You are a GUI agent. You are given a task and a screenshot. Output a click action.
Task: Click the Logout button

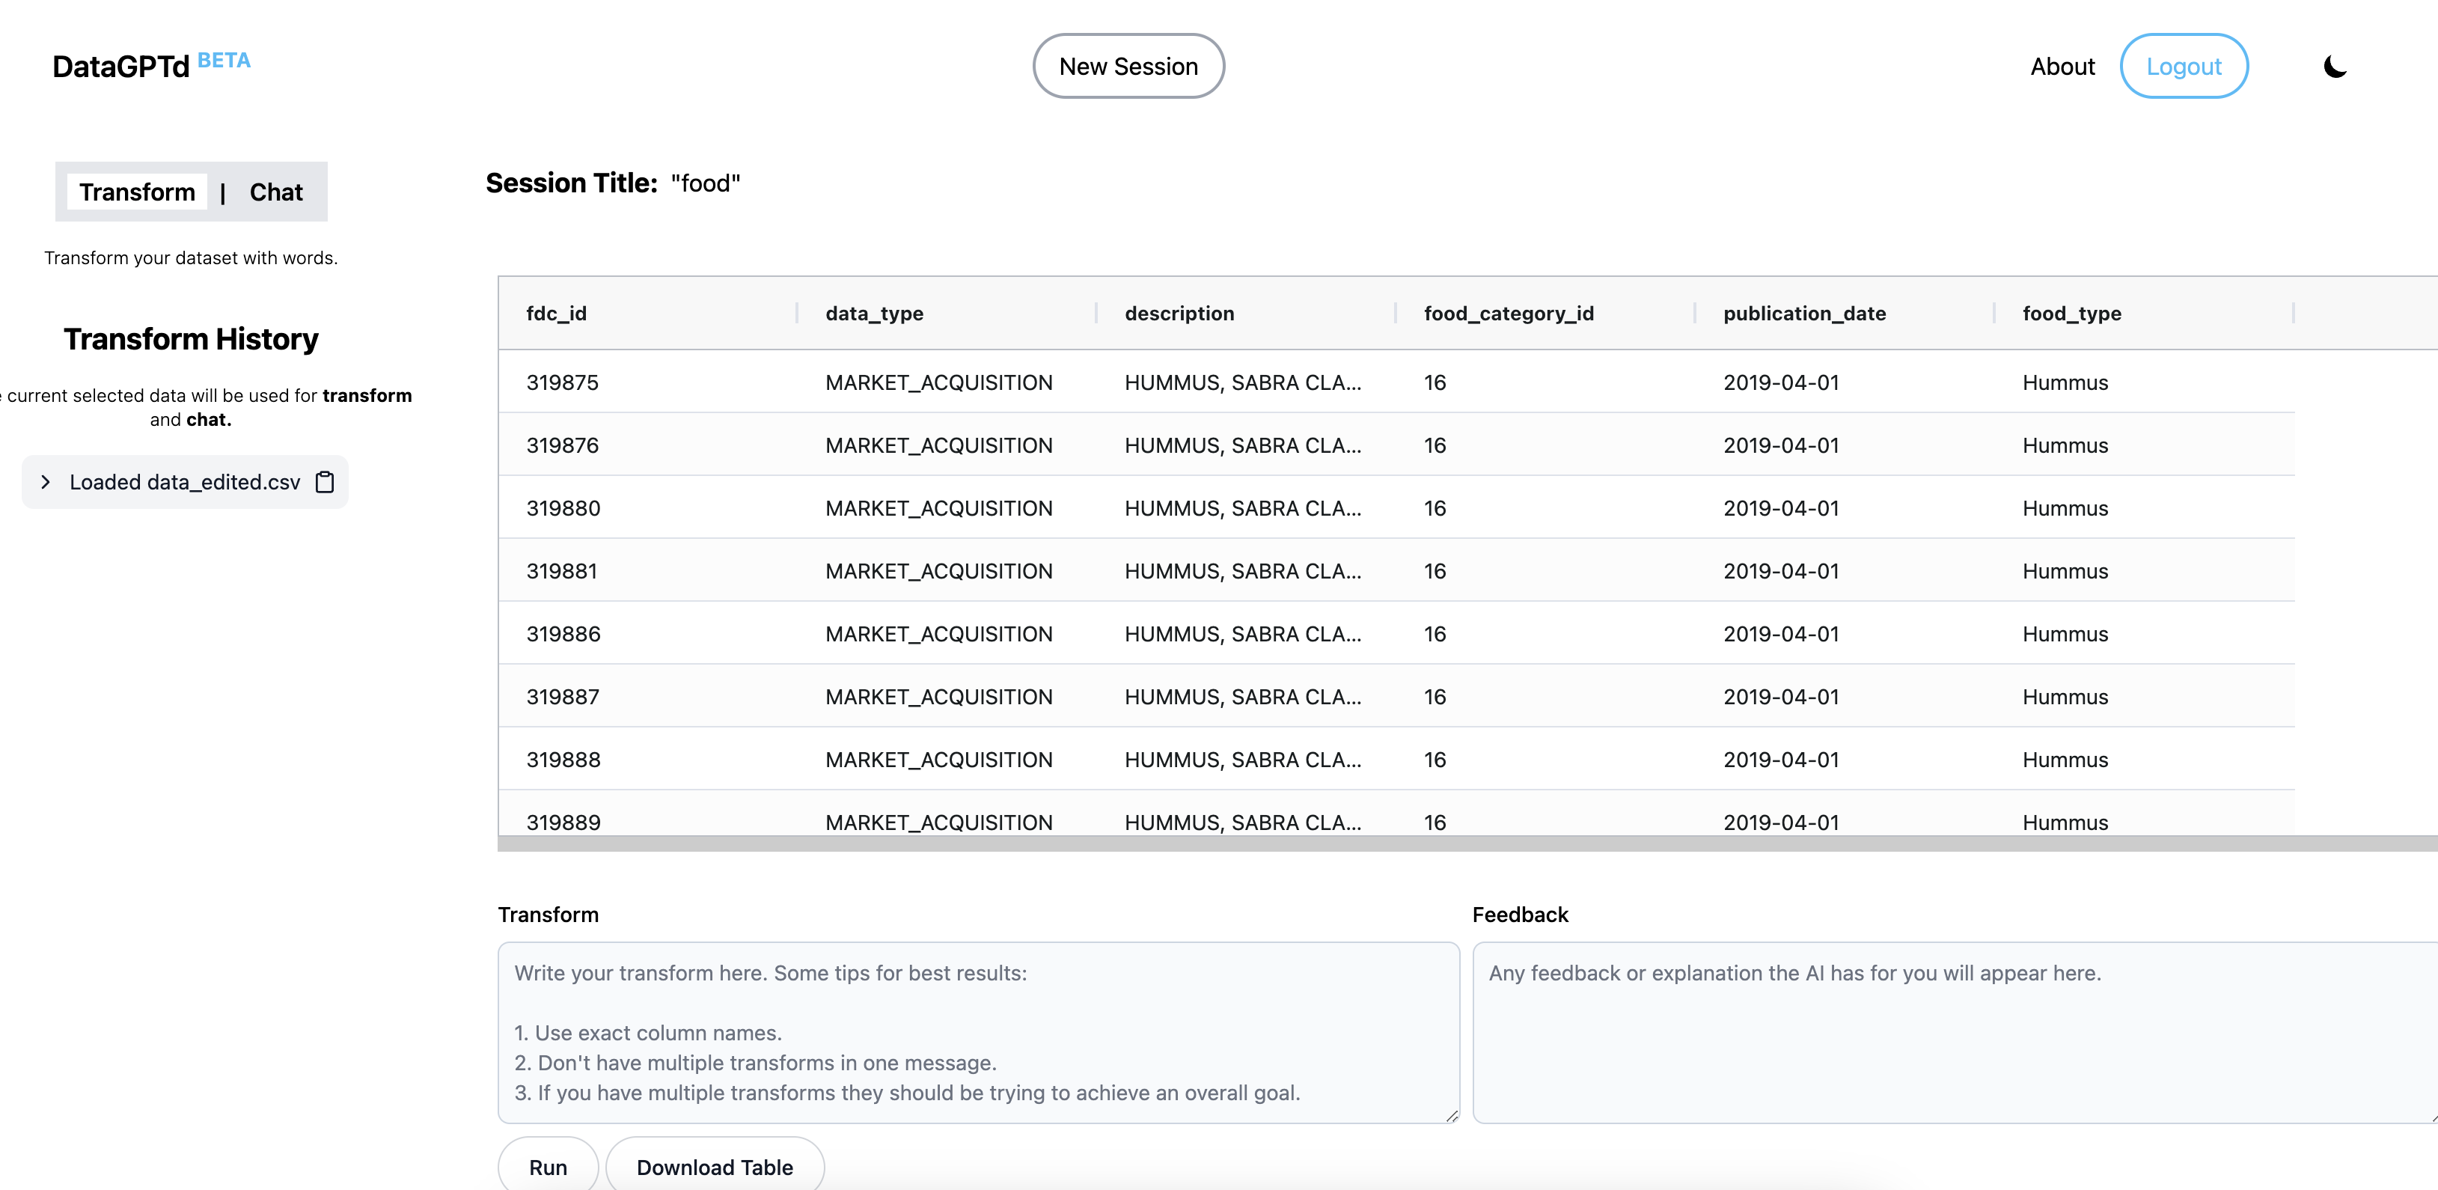click(x=2183, y=67)
